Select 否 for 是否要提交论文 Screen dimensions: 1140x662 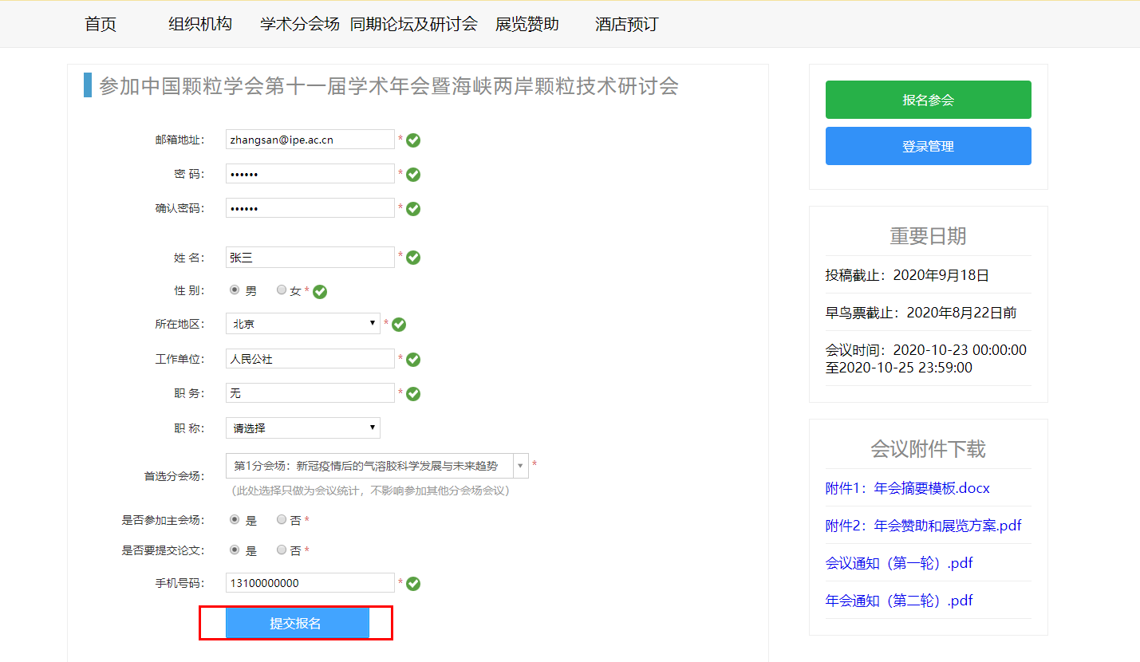click(x=280, y=549)
